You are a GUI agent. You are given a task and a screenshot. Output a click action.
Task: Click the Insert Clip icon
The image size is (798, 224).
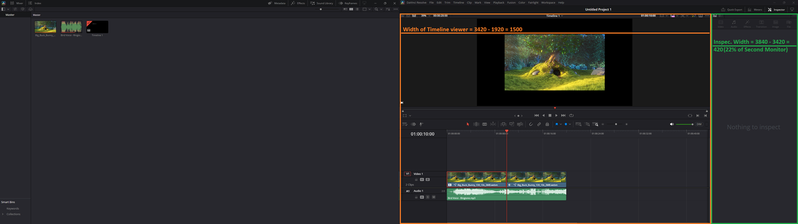tap(503, 124)
